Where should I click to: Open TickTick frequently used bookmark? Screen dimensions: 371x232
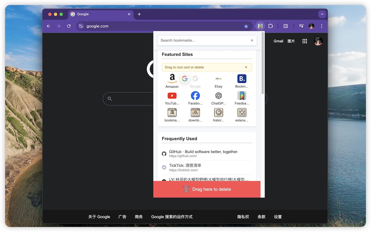click(207, 167)
